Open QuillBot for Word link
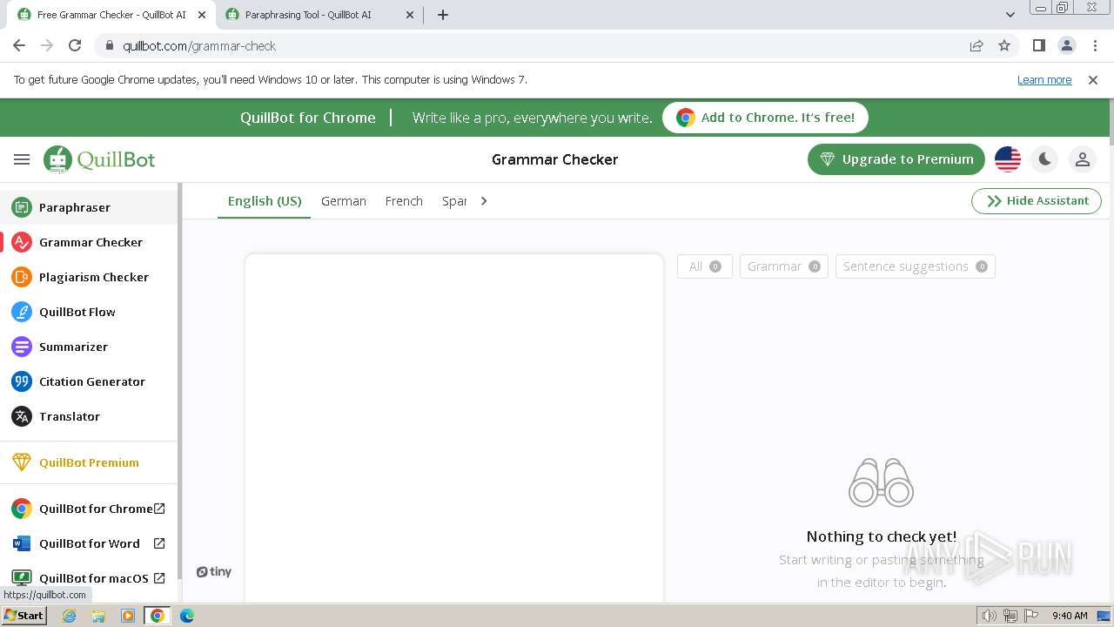The width and height of the screenshot is (1114, 627). [x=89, y=543]
